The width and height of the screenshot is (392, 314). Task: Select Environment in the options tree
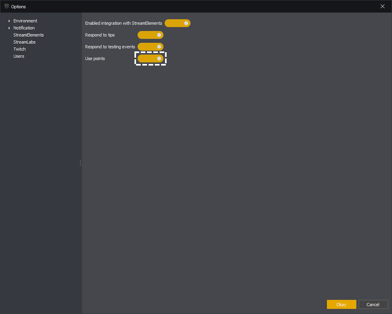[x=25, y=21]
